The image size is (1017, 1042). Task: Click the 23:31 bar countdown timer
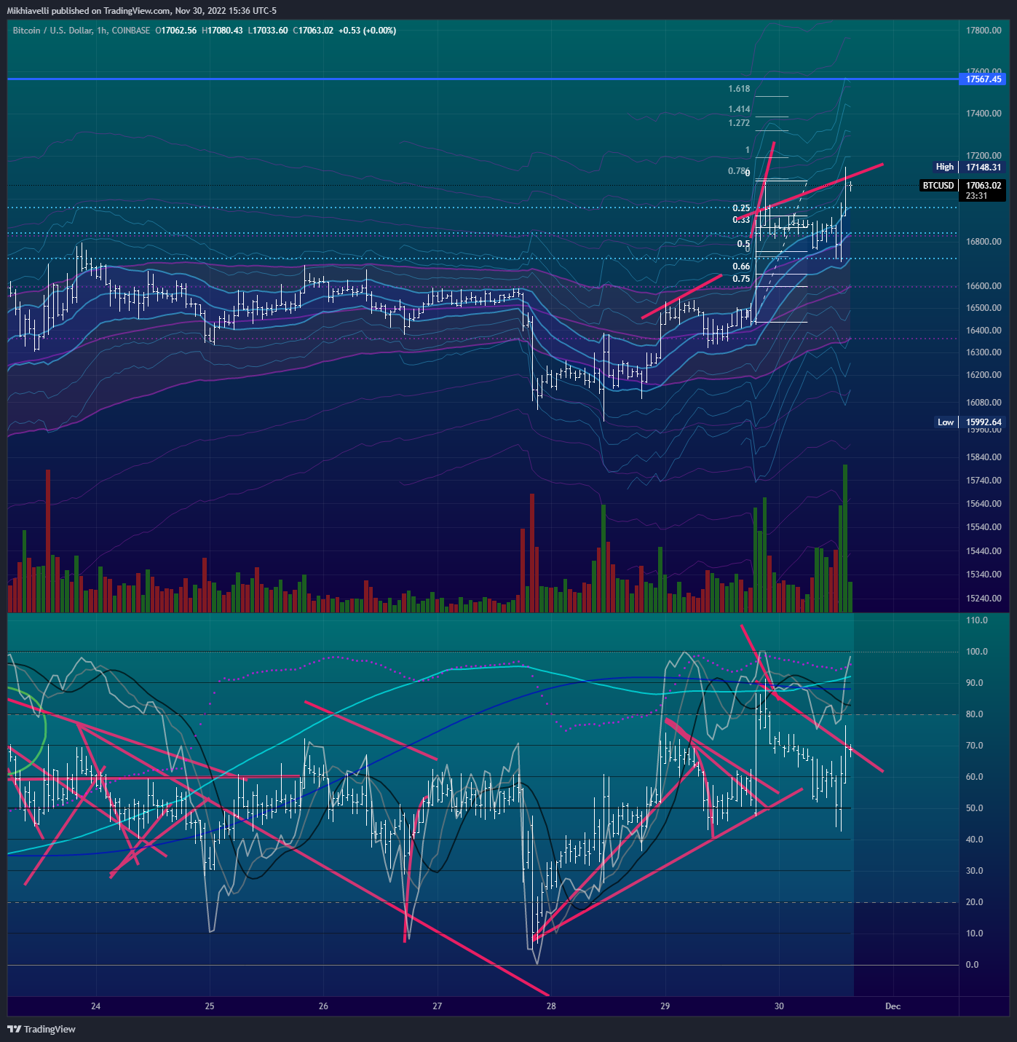(976, 196)
